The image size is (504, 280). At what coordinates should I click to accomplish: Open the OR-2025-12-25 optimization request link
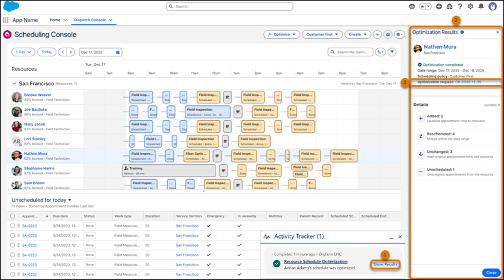468,82
